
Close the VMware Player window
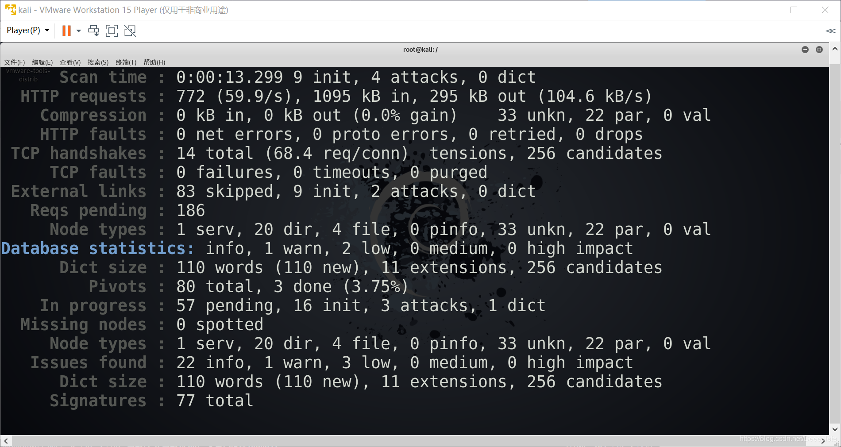click(x=825, y=10)
